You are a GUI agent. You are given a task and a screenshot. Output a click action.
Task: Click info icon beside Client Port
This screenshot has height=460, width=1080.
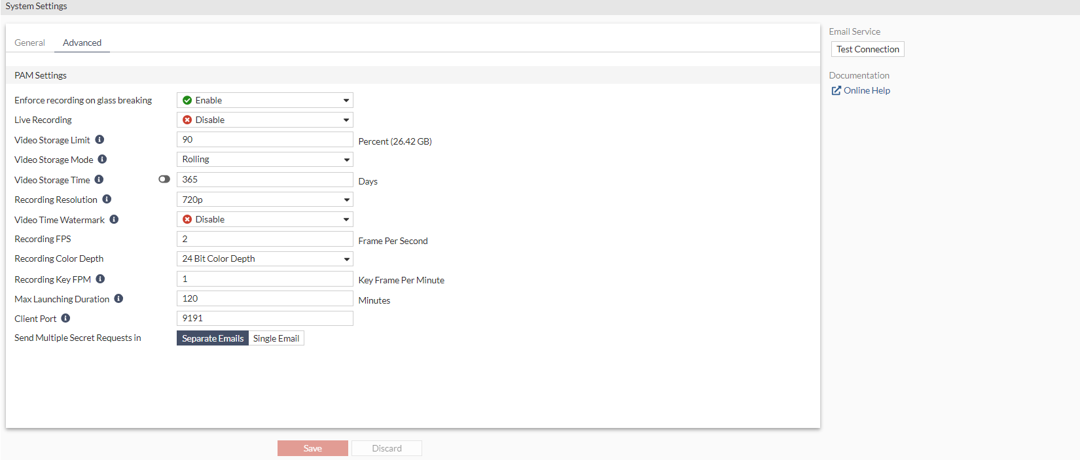pos(65,318)
